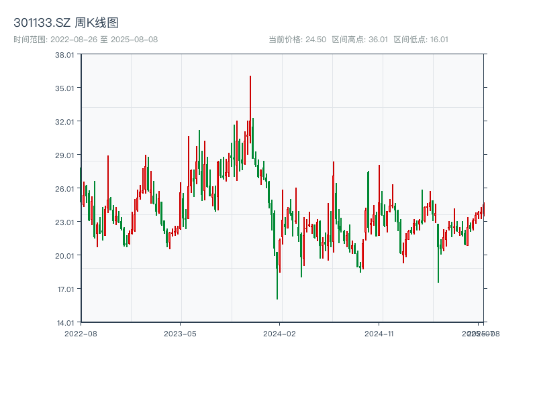Click the y-axis label 20.01
This screenshot has height=402, width=537.
[64, 256]
